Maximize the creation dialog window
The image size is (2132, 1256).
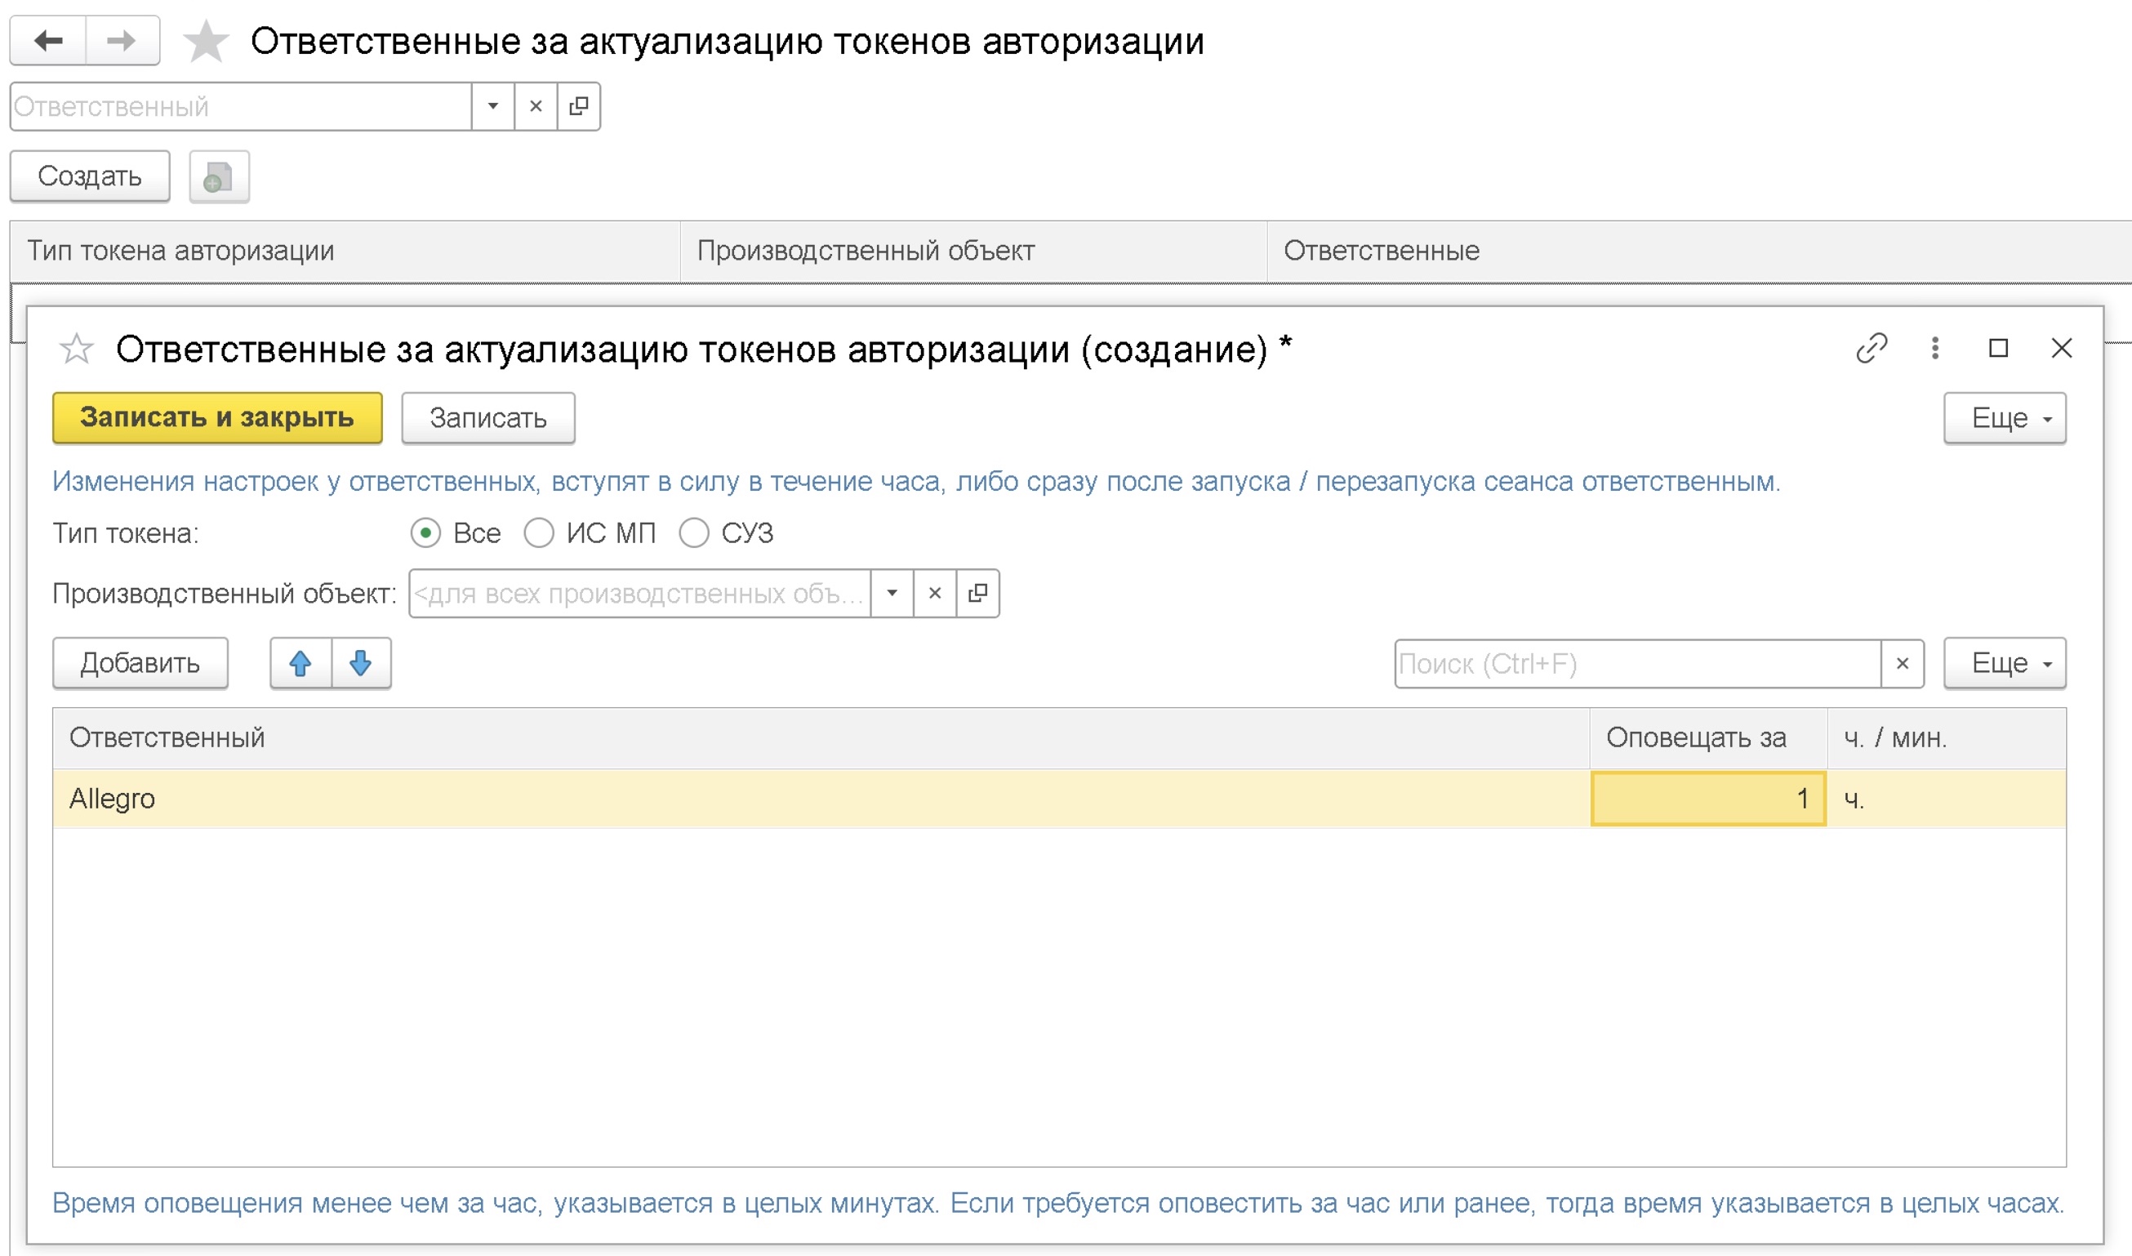pyautogui.click(x=1998, y=348)
